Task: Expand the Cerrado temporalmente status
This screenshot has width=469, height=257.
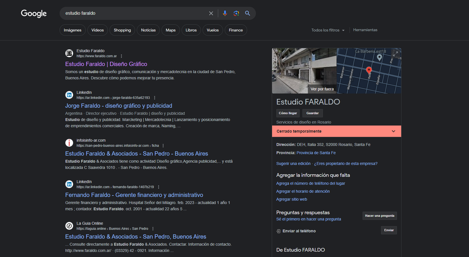Action: click(393, 131)
